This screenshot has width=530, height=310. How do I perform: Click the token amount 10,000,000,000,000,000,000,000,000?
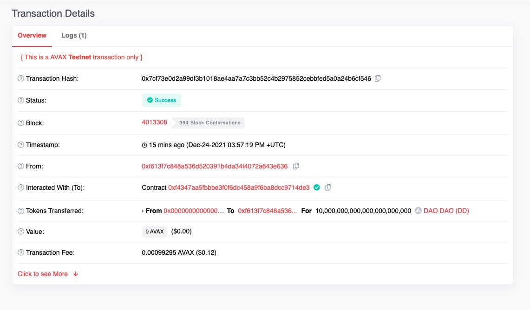[363, 211]
